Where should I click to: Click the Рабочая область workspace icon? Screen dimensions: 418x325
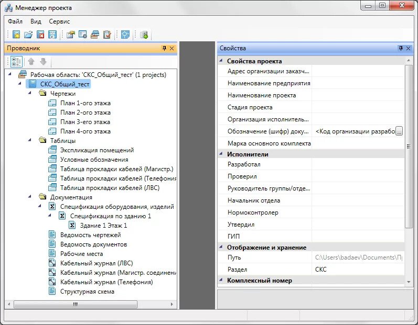(23, 74)
